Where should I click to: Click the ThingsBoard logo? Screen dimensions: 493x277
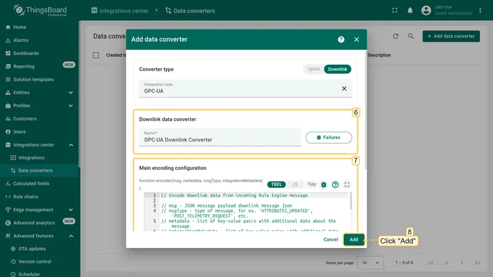click(x=40, y=10)
